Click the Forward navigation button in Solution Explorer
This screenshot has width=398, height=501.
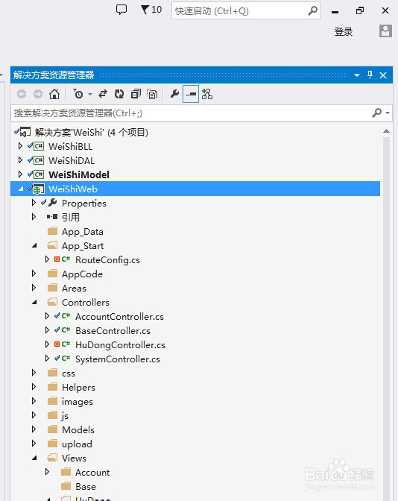[38, 94]
